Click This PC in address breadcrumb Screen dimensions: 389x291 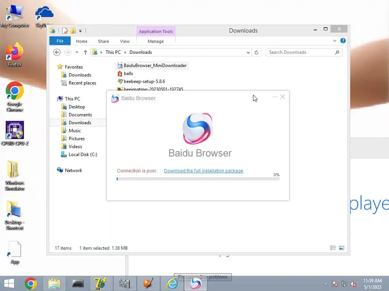[x=113, y=52]
